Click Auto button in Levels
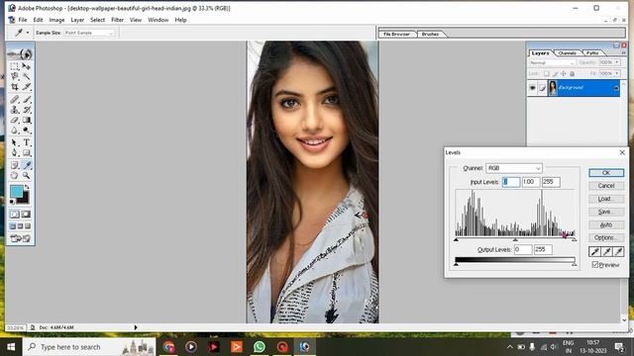This screenshot has width=634, height=356. (x=606, y=224)
